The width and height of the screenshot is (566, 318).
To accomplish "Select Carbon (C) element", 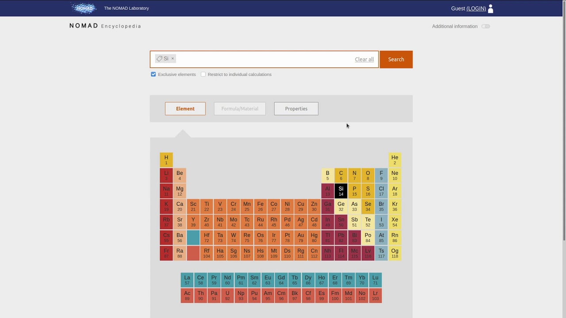I will [x=341, y=175].
